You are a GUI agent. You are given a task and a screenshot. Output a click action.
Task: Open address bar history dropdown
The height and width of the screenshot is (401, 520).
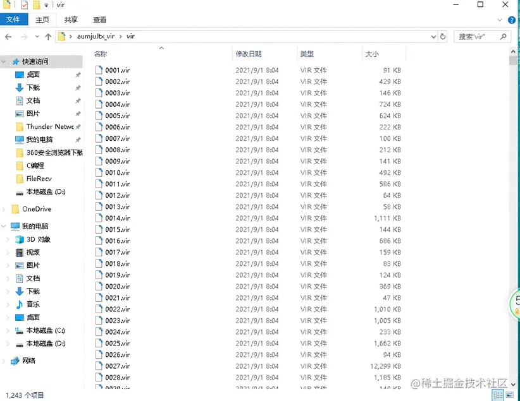[x=433, y=37]
